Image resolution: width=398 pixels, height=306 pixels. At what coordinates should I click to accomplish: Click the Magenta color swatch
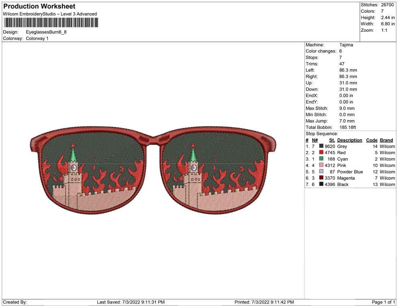click(321, 178)
